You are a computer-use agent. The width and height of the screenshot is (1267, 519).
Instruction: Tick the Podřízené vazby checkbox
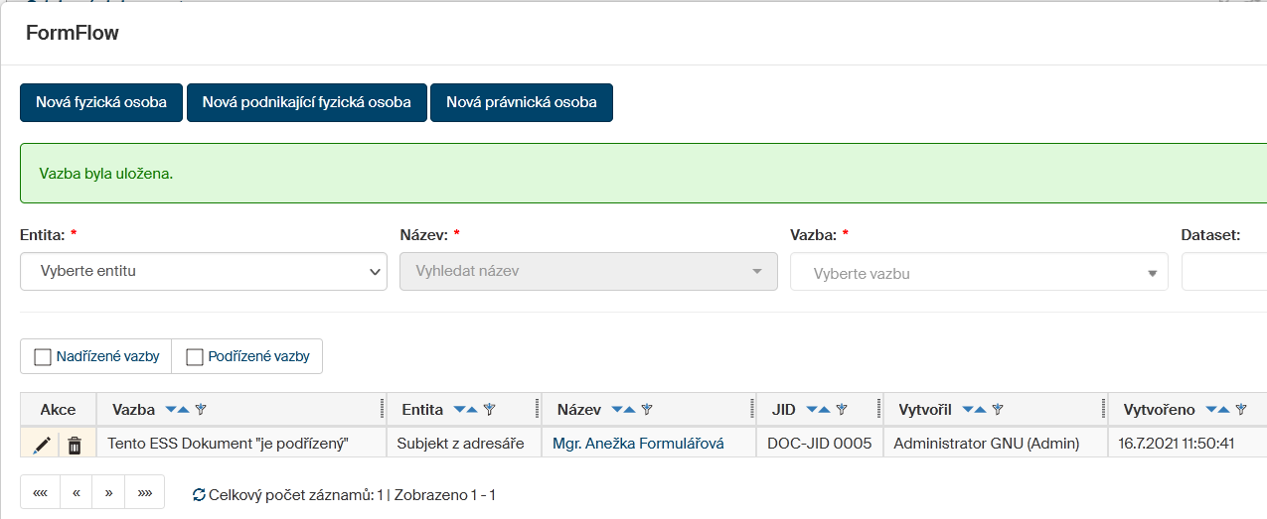point(195,357)
